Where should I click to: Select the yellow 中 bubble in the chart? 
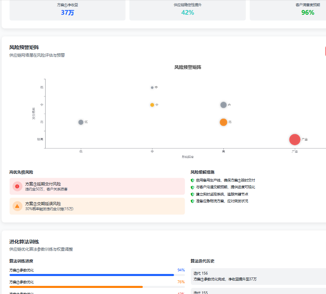pos(152,105)
